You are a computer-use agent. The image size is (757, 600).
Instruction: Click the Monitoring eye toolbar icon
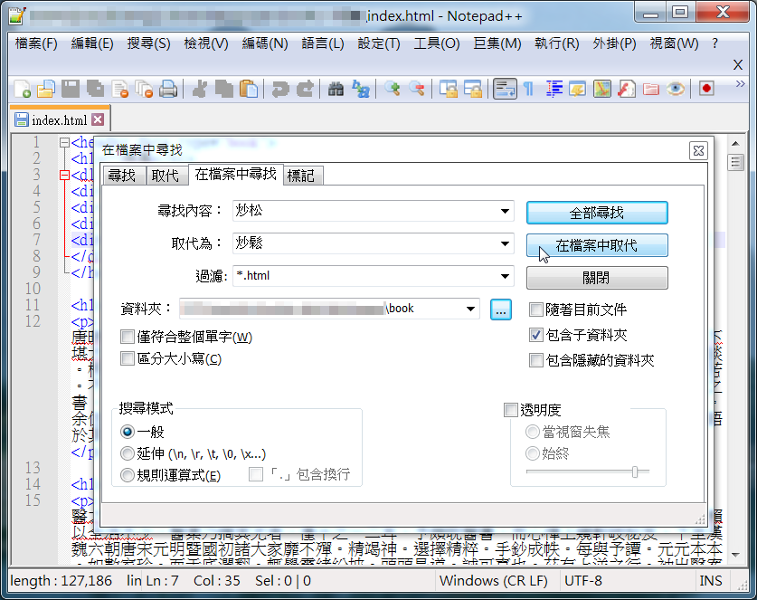(x=675, y=89)
